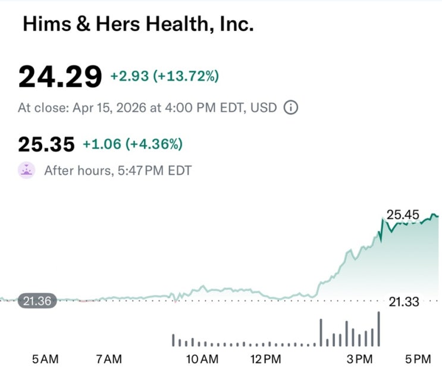The width and height of the screenshot is (442, 386).
Task: Click the 21.33 previous close label
Action: pyautogui.click(x=404, y=302)
